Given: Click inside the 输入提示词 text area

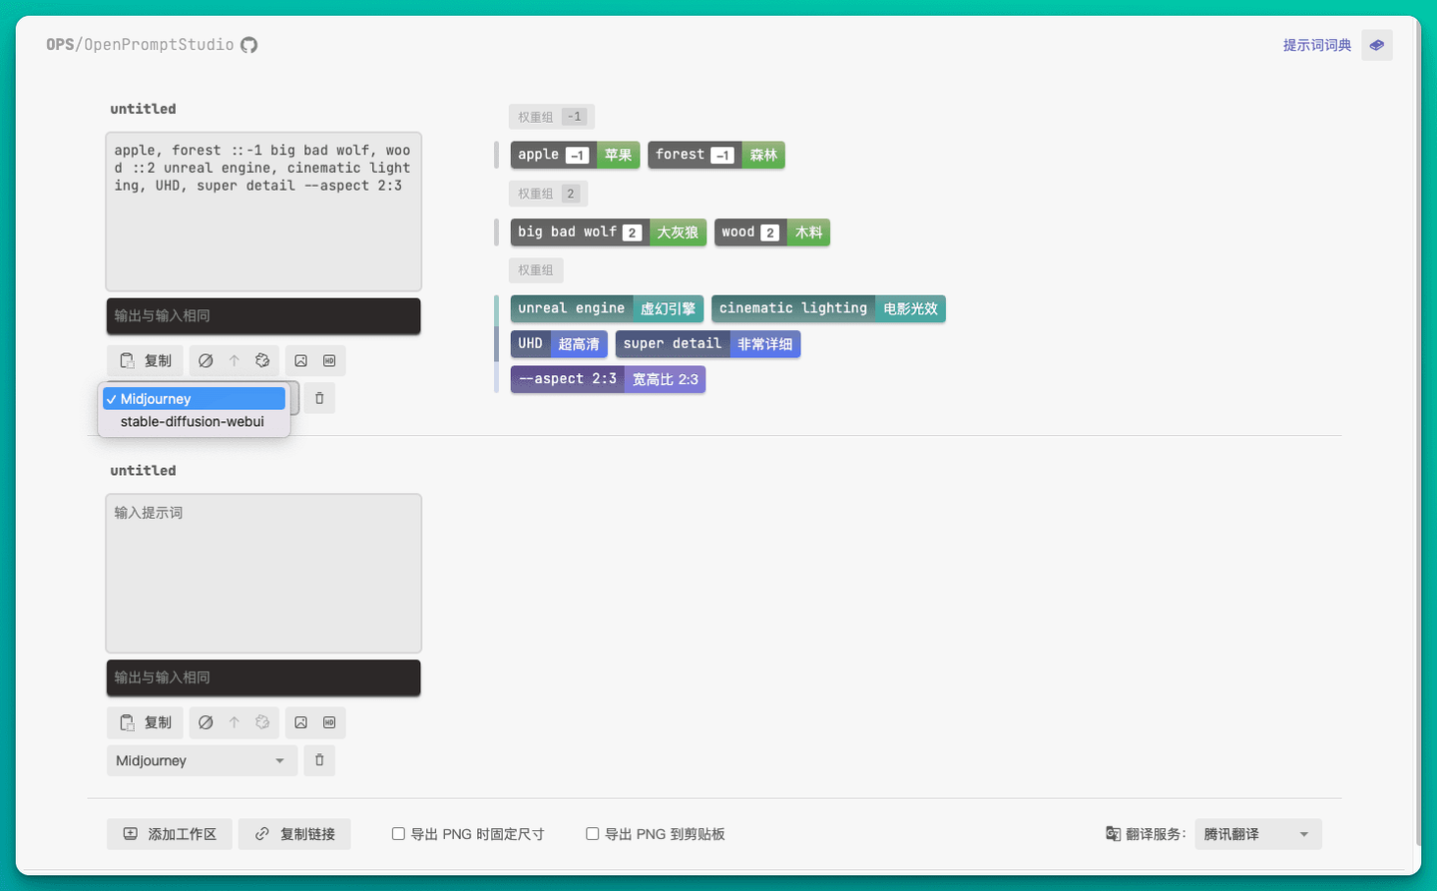Looking at the screenshot, I should coord(263,573).
